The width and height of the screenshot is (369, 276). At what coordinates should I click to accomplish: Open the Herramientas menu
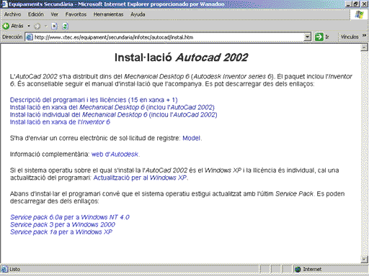click(108, 14)
